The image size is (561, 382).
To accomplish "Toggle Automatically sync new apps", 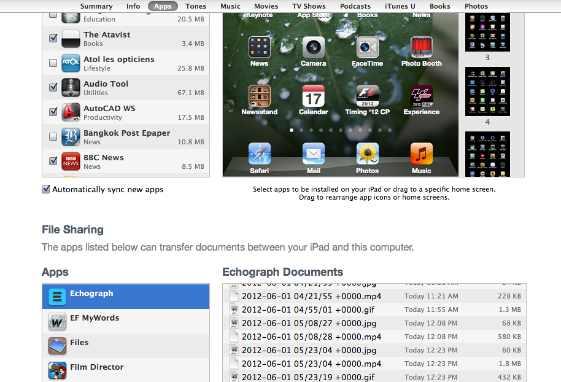I will pyautogui.click(x=46, y=189).
